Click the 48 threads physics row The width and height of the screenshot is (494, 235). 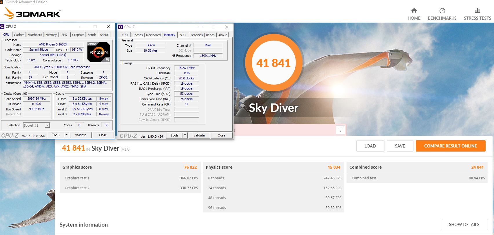[274, 198]
